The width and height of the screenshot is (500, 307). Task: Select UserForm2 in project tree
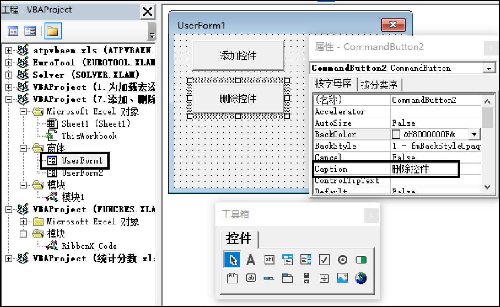(82, 173)
